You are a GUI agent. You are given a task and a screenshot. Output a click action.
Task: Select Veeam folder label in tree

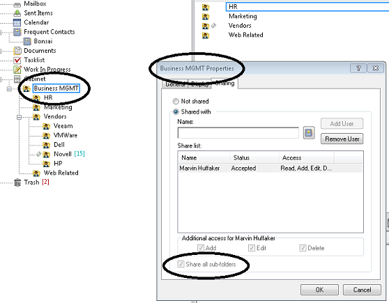point(63,126)
